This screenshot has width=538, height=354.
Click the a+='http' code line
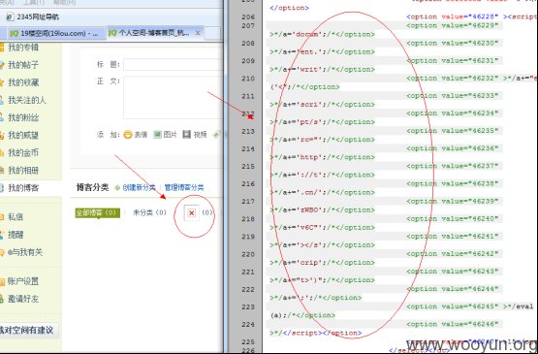point(322,157)
